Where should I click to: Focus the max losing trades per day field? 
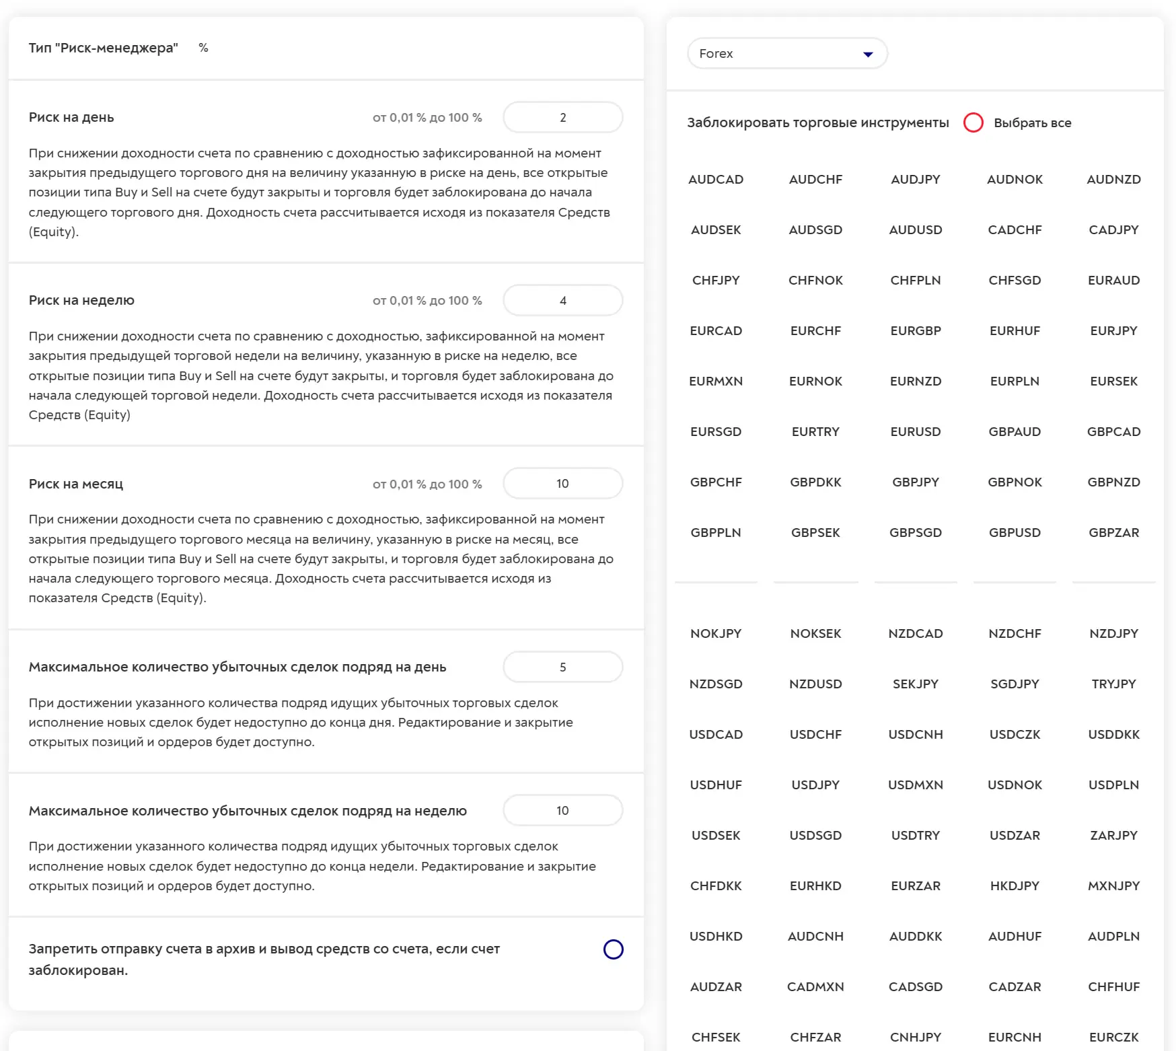coord(563,667)
